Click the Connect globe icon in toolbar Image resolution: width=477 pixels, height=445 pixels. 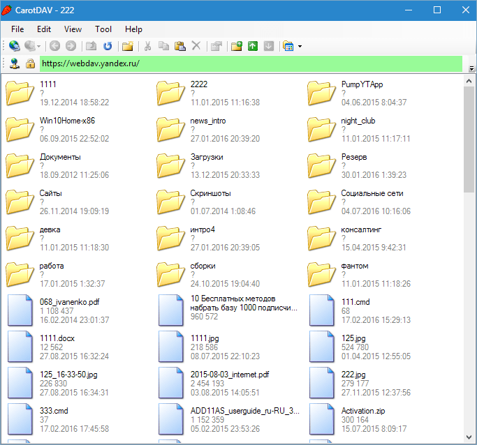coord(14,46)
